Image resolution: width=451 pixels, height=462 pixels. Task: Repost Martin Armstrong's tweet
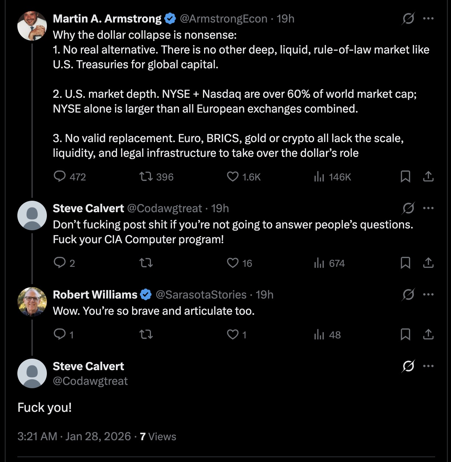146,177
